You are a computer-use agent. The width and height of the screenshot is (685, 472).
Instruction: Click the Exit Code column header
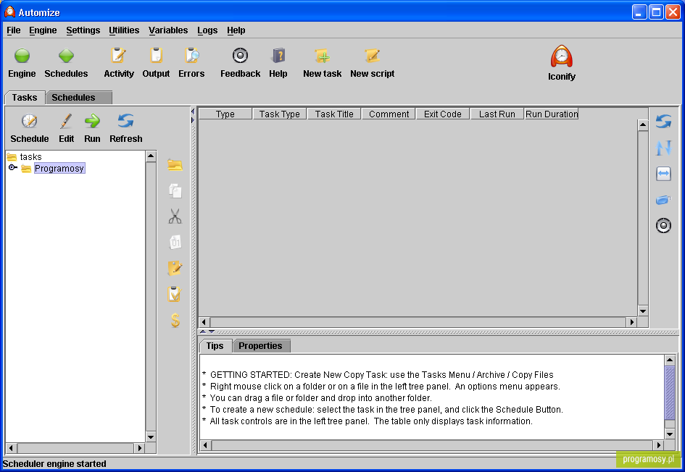click(x=443, y=114)
